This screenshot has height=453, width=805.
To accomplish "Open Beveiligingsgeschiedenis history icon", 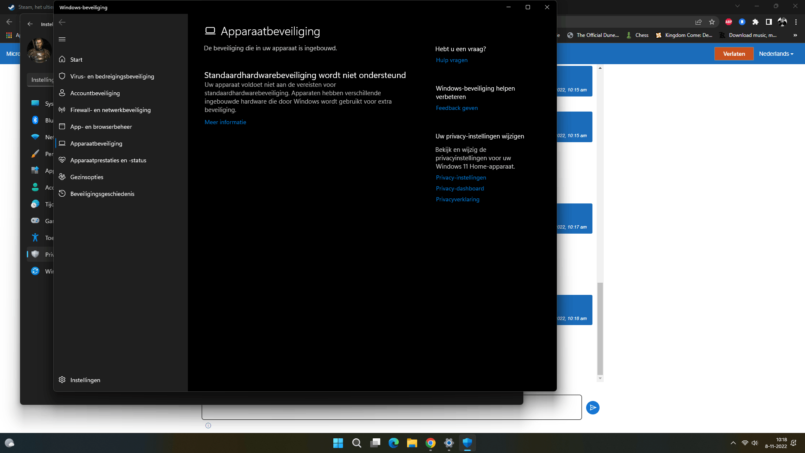I will pyautogui.click(x=62, y=193).
